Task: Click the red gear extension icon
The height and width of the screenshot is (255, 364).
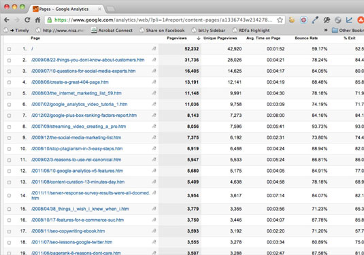Action: click(303, 20)
